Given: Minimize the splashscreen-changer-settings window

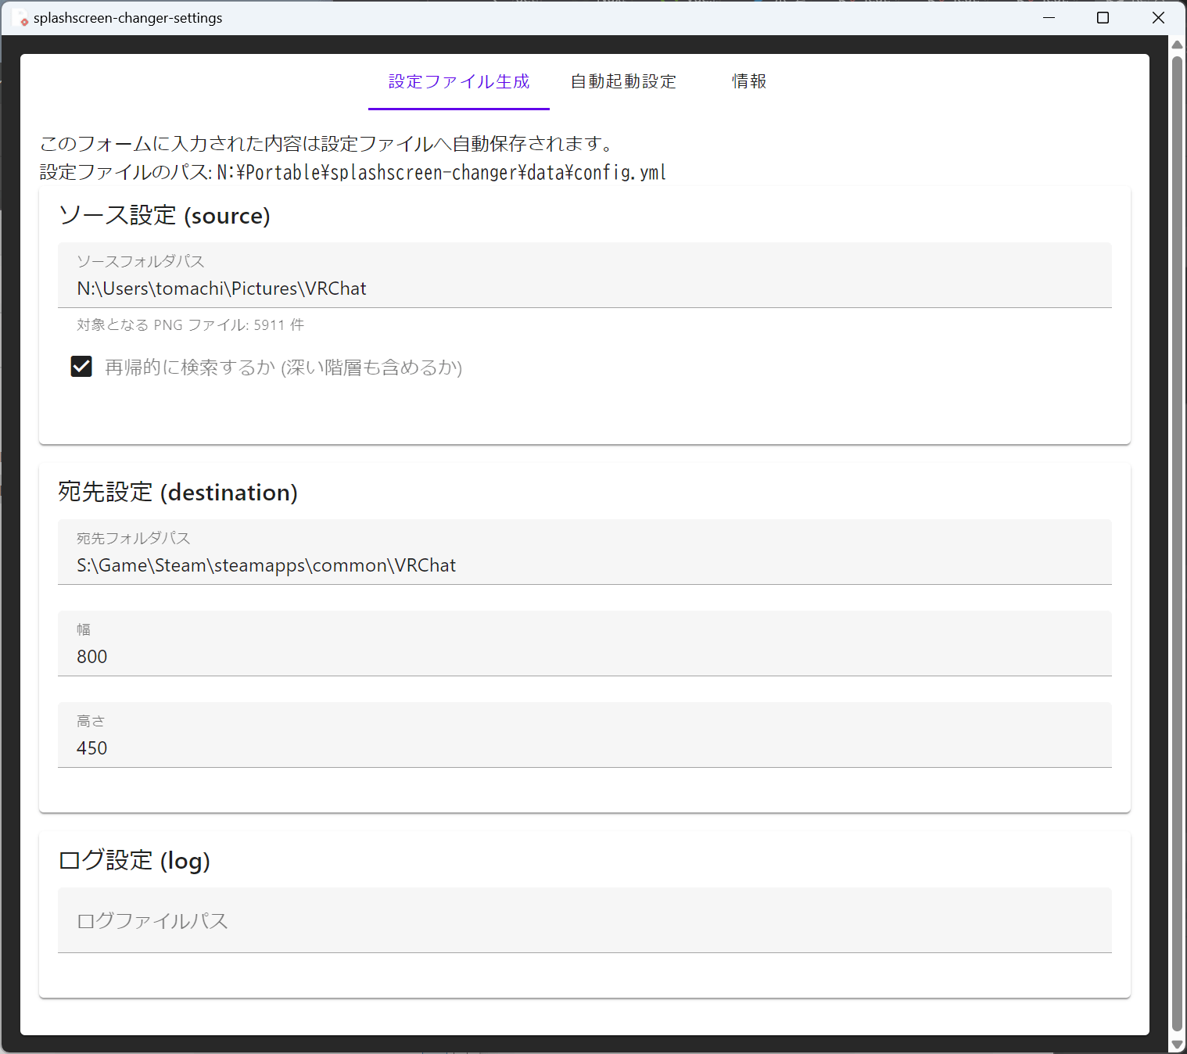Looking at the screenshot, I should click(x=1049, y=18).
